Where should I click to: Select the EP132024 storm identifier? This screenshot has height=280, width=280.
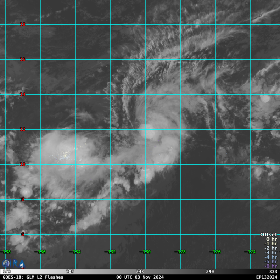point(267,277)
